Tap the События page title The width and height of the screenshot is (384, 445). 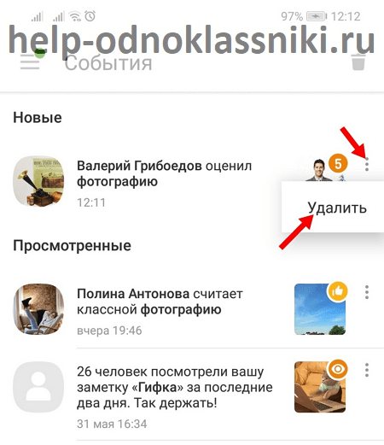pos(108,63)
